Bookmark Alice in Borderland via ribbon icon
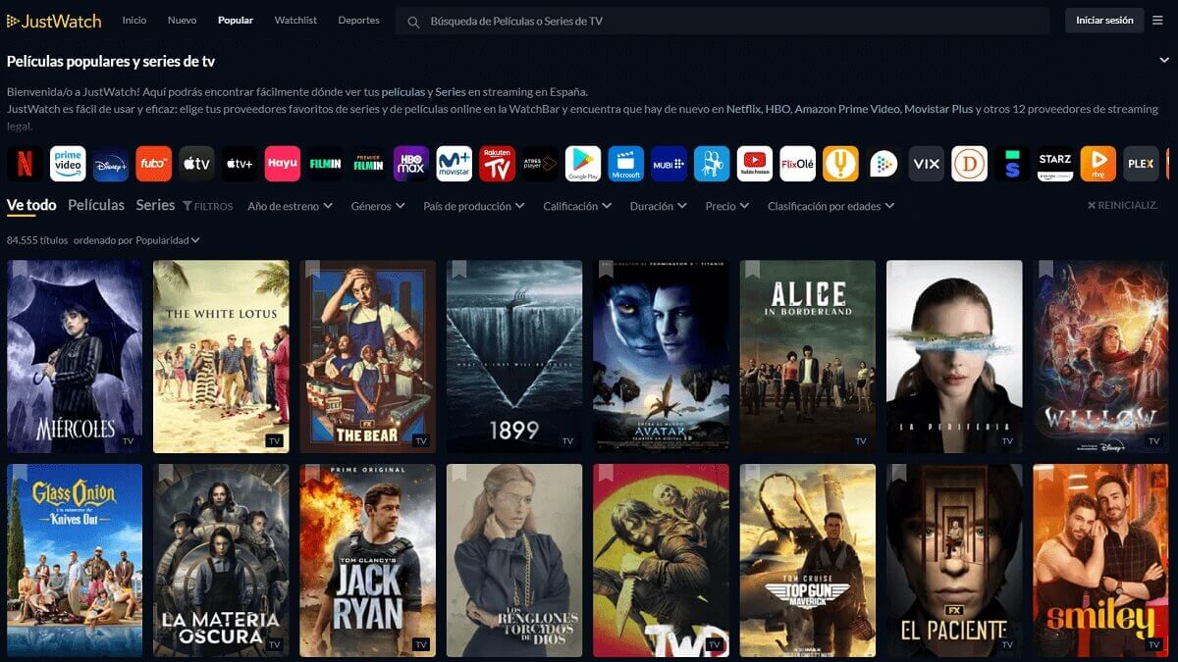Screen dimensions: 1178x662 (x=752, y=269)
